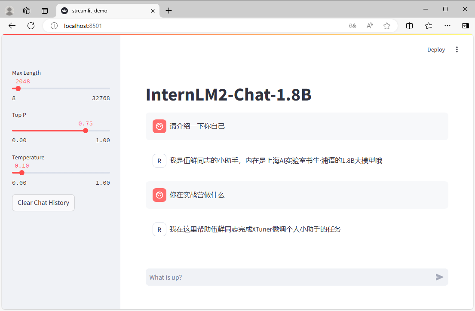The image size is (475, 311).
Task: Open the favorites list icon
Action: point(428,26)
